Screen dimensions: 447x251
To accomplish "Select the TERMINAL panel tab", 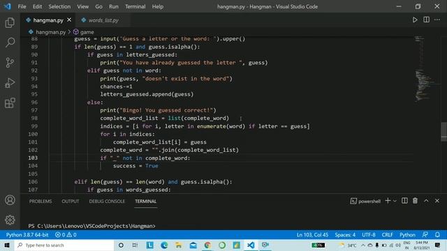I will 146,201.
